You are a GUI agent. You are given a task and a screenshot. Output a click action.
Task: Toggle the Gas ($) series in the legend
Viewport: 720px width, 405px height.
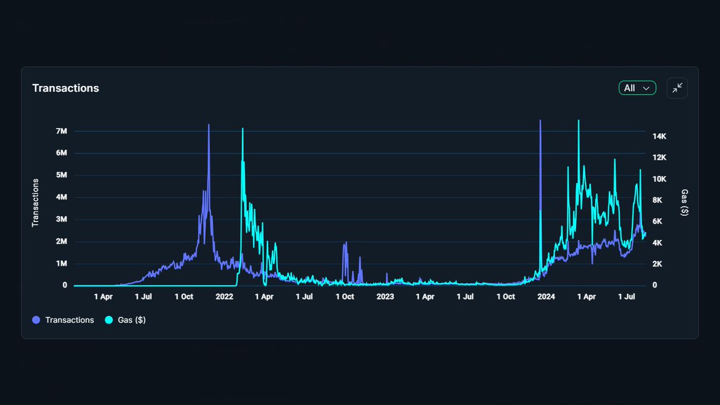pyautogui.click(x=125, y=320)
